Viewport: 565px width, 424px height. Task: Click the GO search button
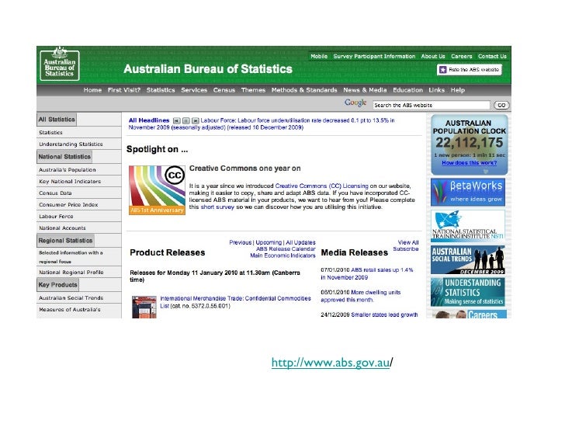(x=501, y=105)
